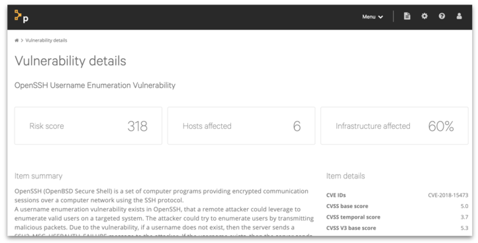Viewport: 478px width, 243px height.
Task: Click the Risk score 318 card
Action: [x=88, y=125]
